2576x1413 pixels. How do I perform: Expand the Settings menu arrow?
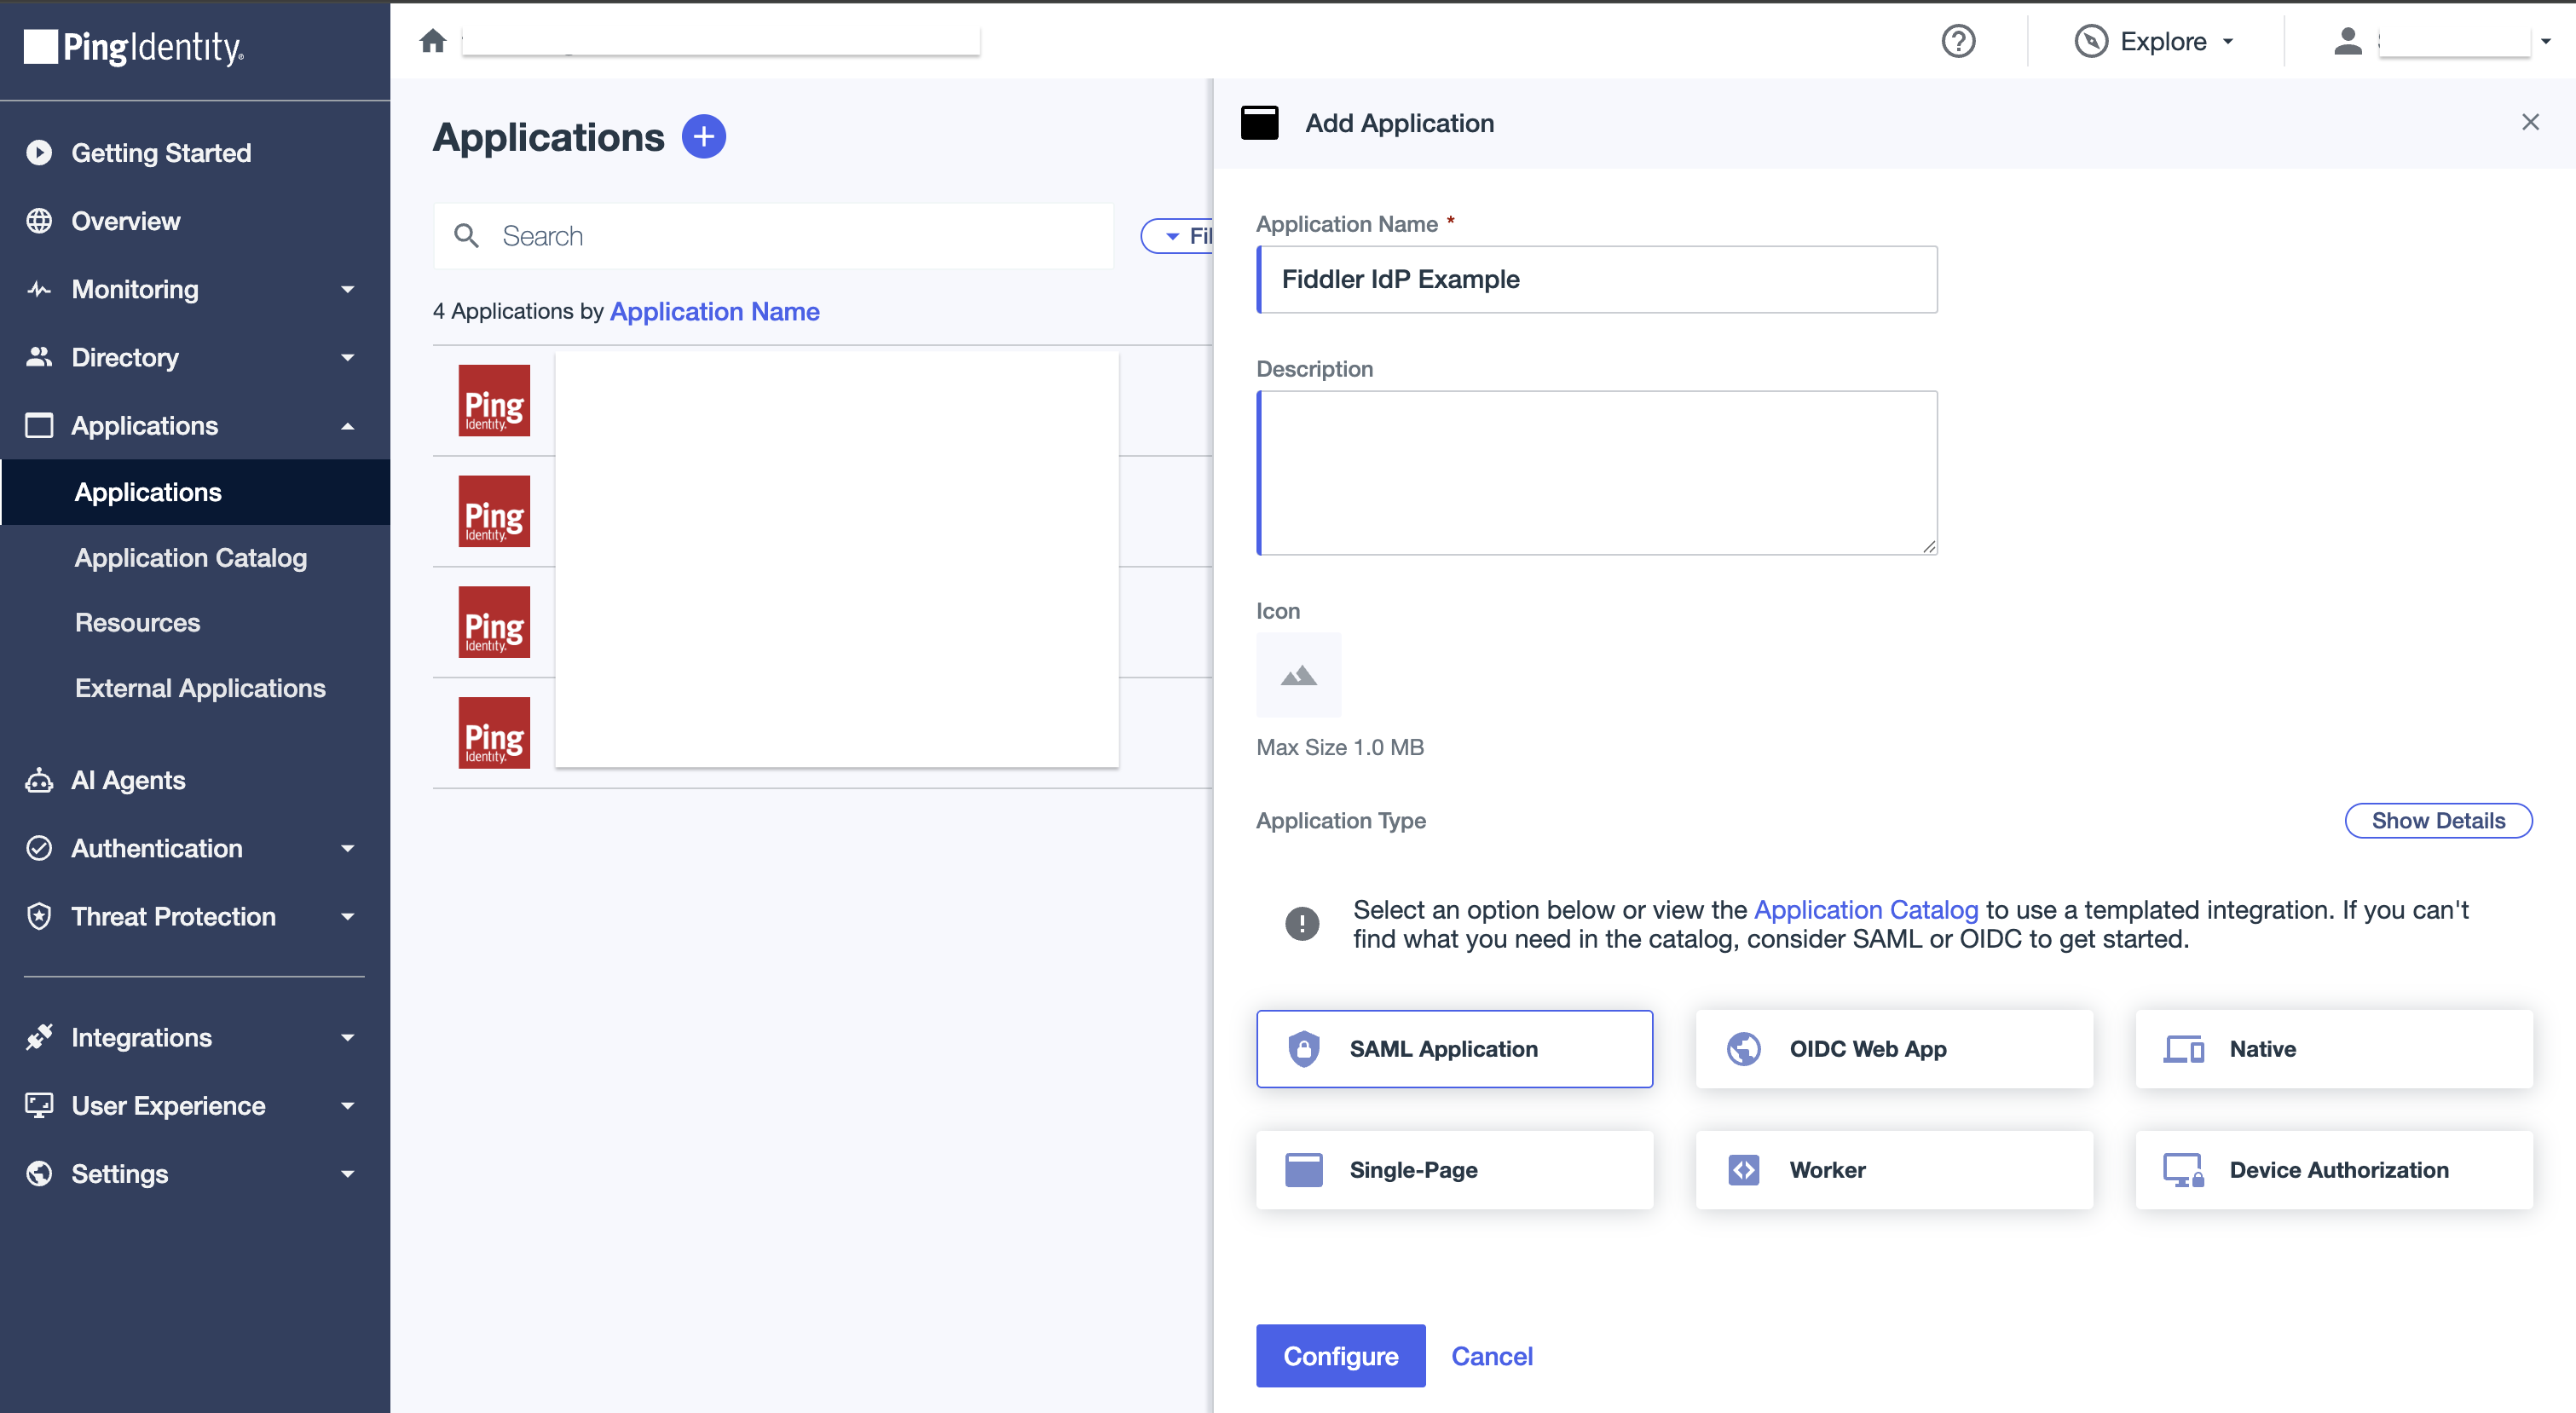point(347,1173)
